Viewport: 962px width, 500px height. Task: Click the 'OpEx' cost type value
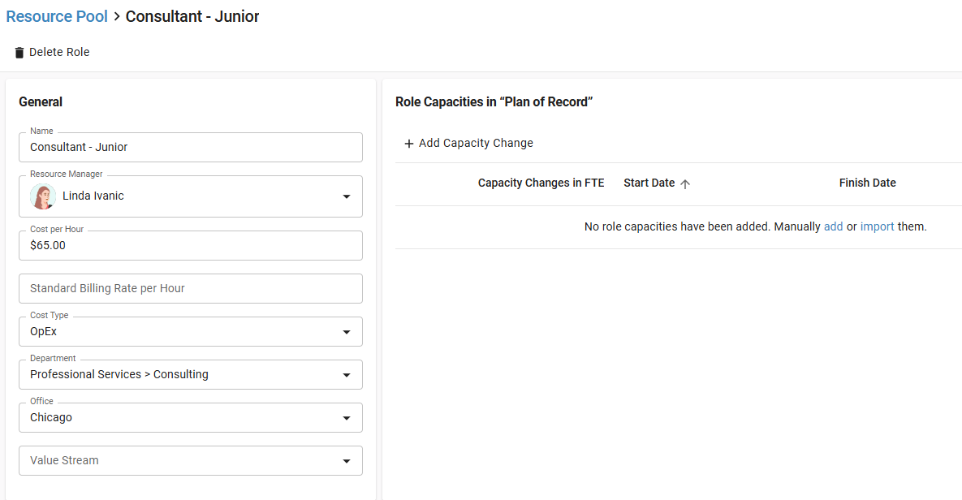pyautogui.click(x=44, y=331)
